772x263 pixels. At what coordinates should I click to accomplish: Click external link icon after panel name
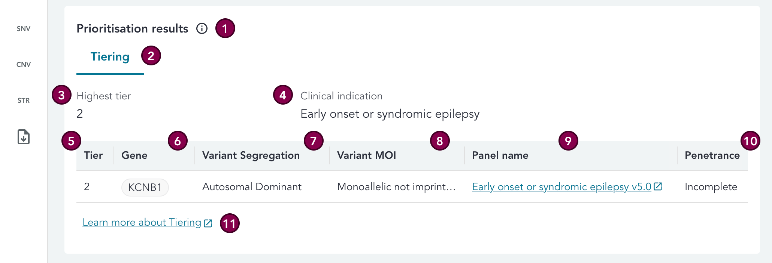[658, 186]
